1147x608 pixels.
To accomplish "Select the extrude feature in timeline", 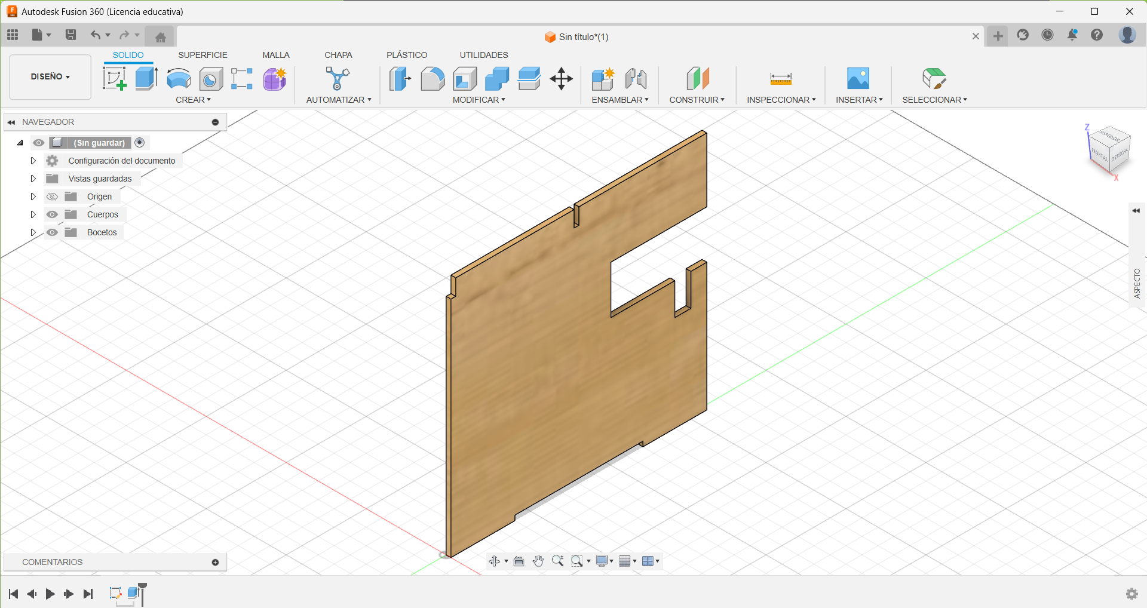I will (133, 593).
